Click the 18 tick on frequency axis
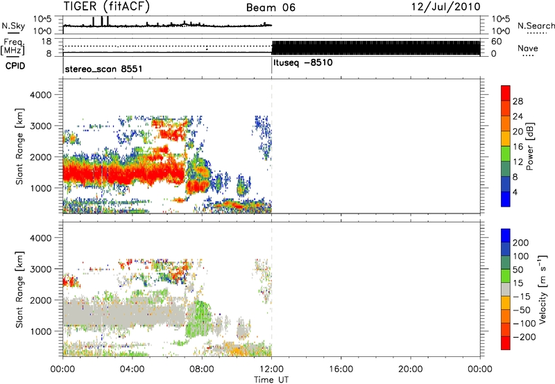This screenshot has height=384, width=555. [46, 42]
